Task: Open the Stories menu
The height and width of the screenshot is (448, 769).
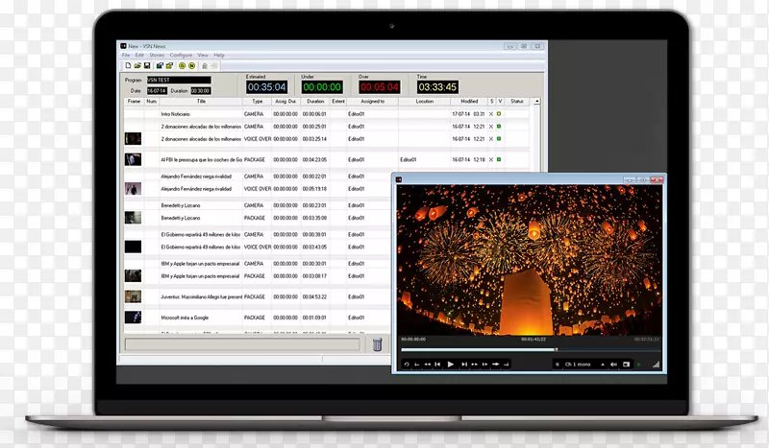Action: coord(157,55)
